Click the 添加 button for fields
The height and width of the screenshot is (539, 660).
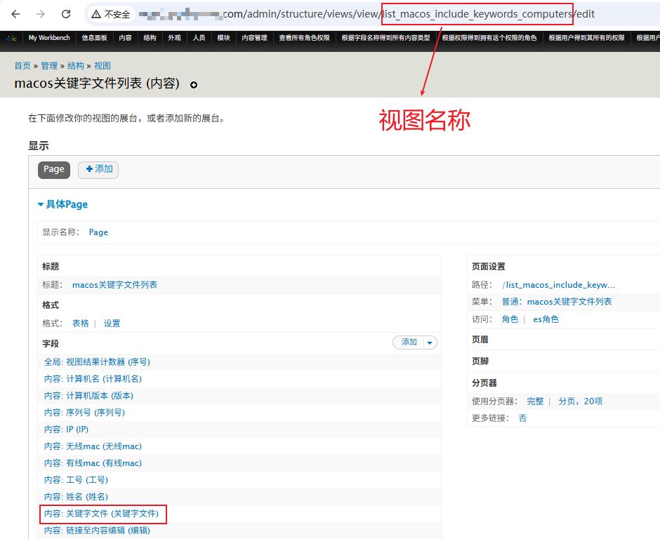coord(409,342)
